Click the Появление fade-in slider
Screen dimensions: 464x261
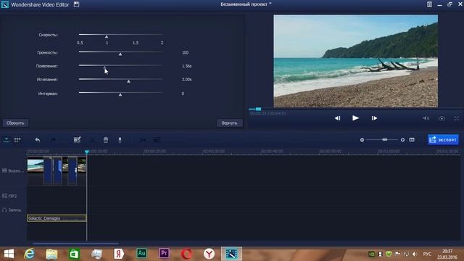pos(120,66)
